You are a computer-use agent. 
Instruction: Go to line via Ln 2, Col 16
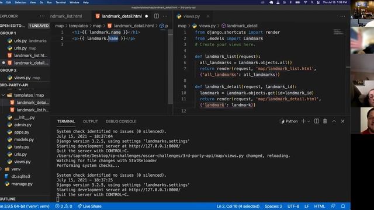click(238, 206)
